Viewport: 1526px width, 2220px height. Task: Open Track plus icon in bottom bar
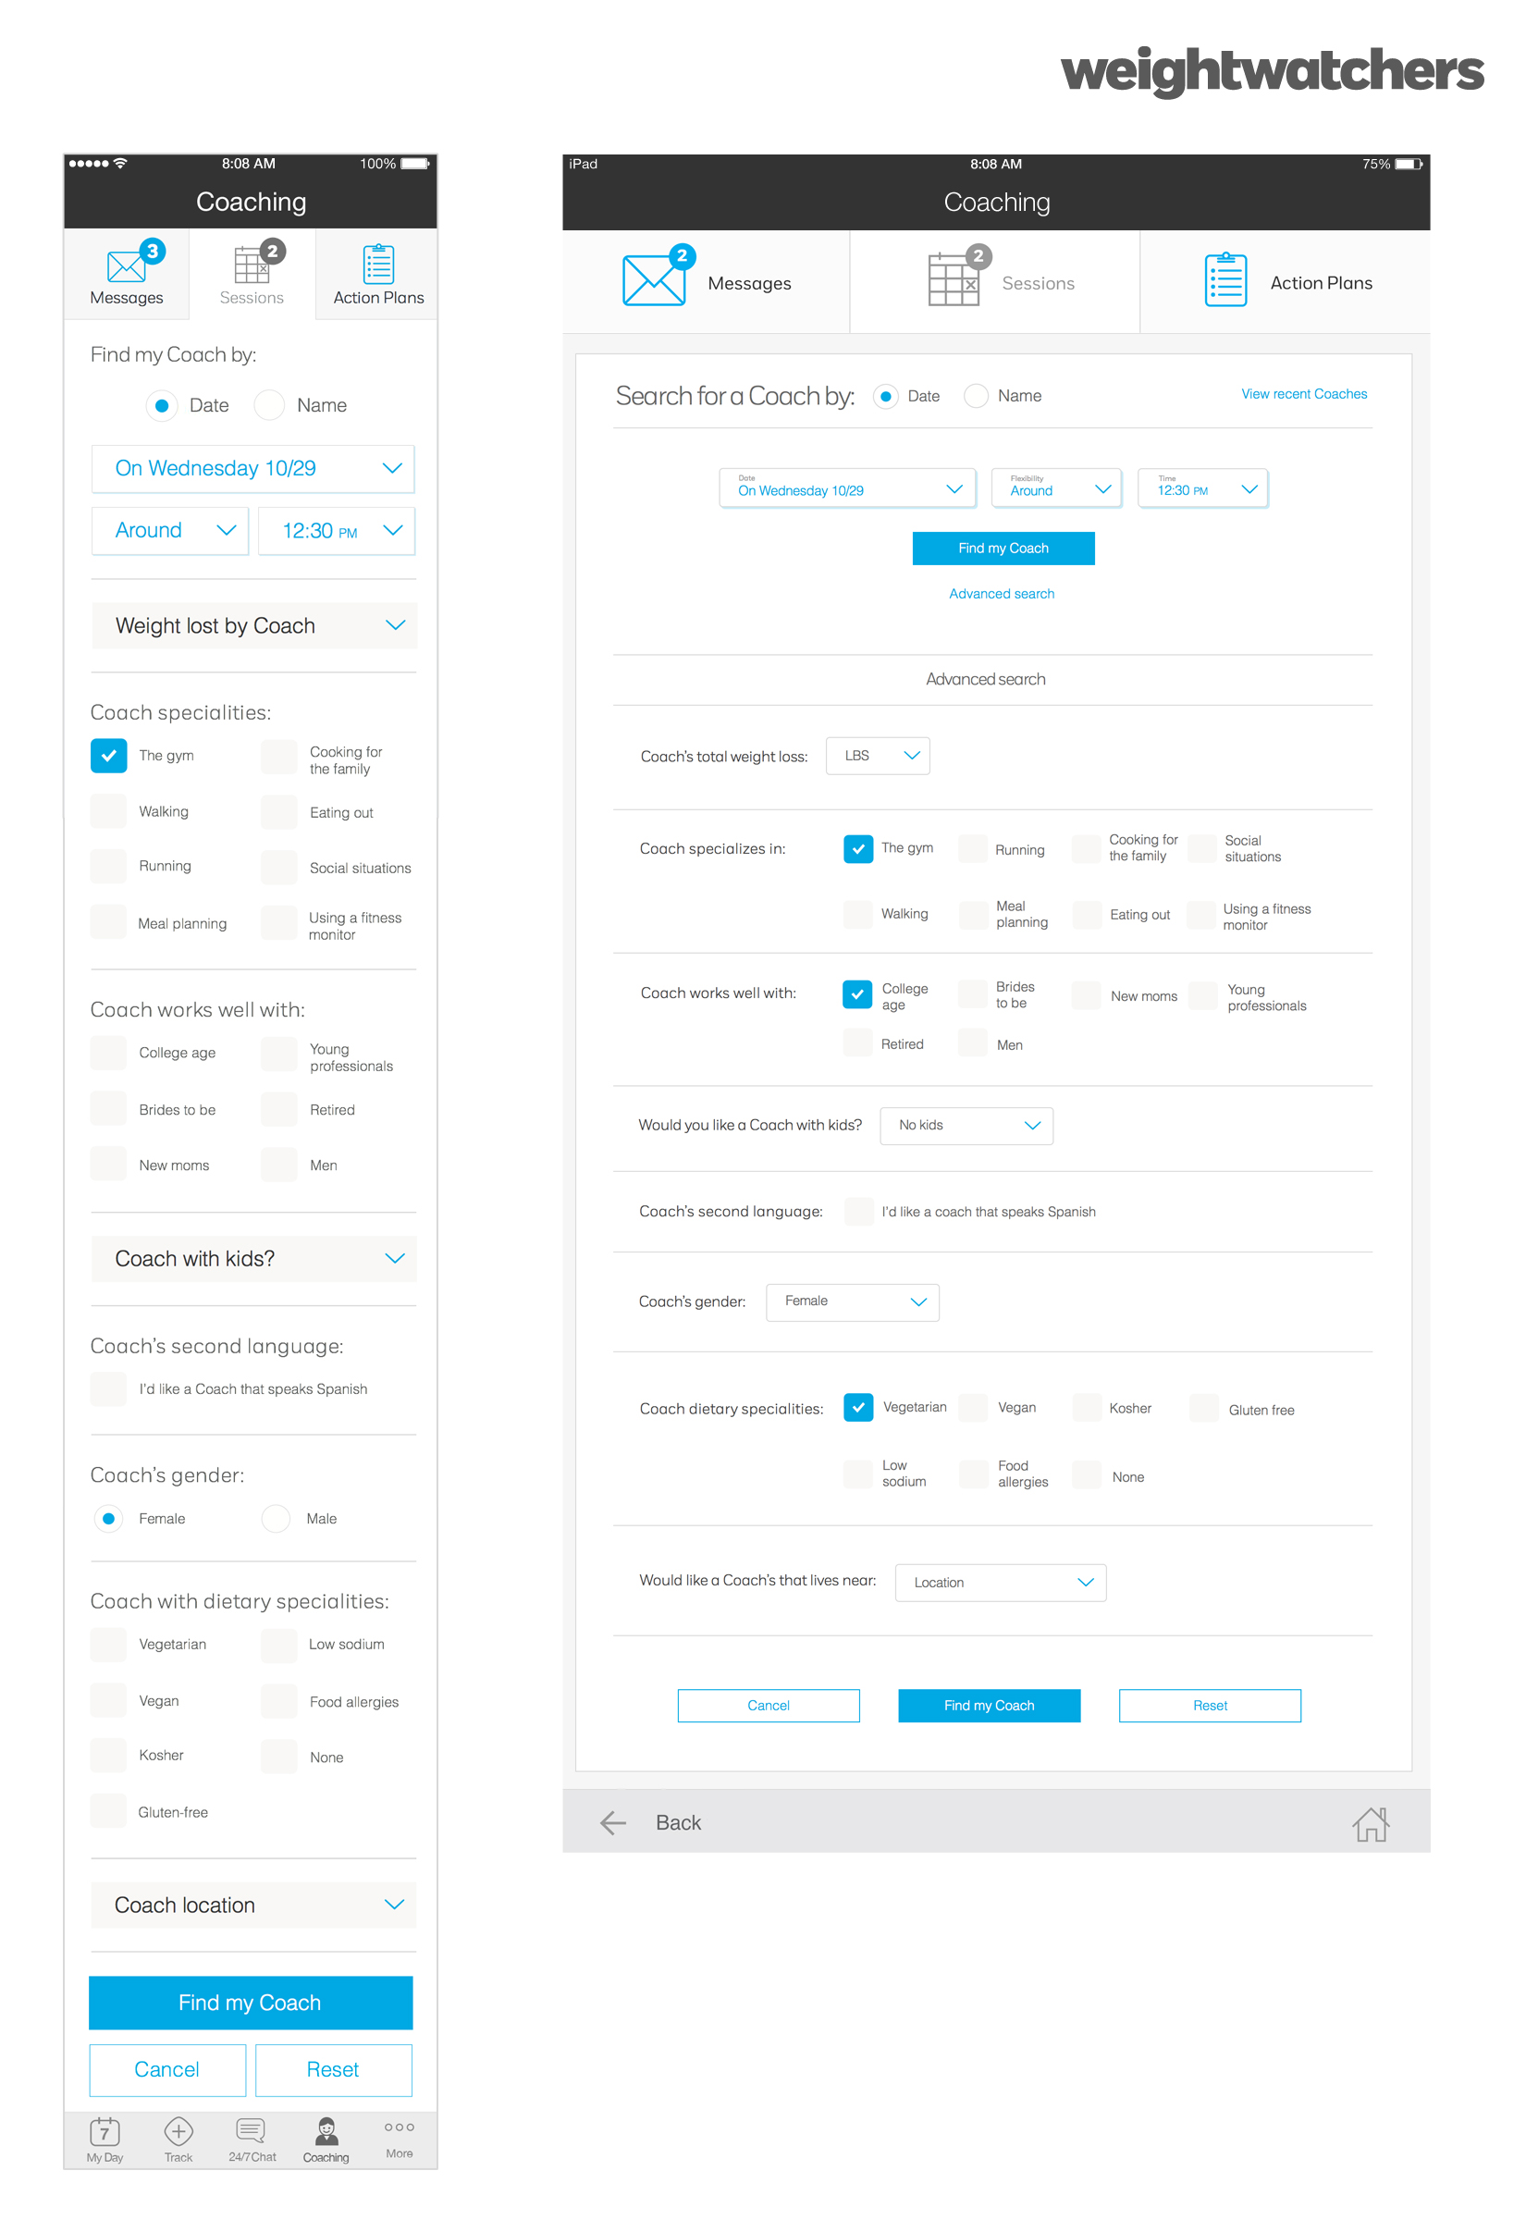[x=178, y=2130]
